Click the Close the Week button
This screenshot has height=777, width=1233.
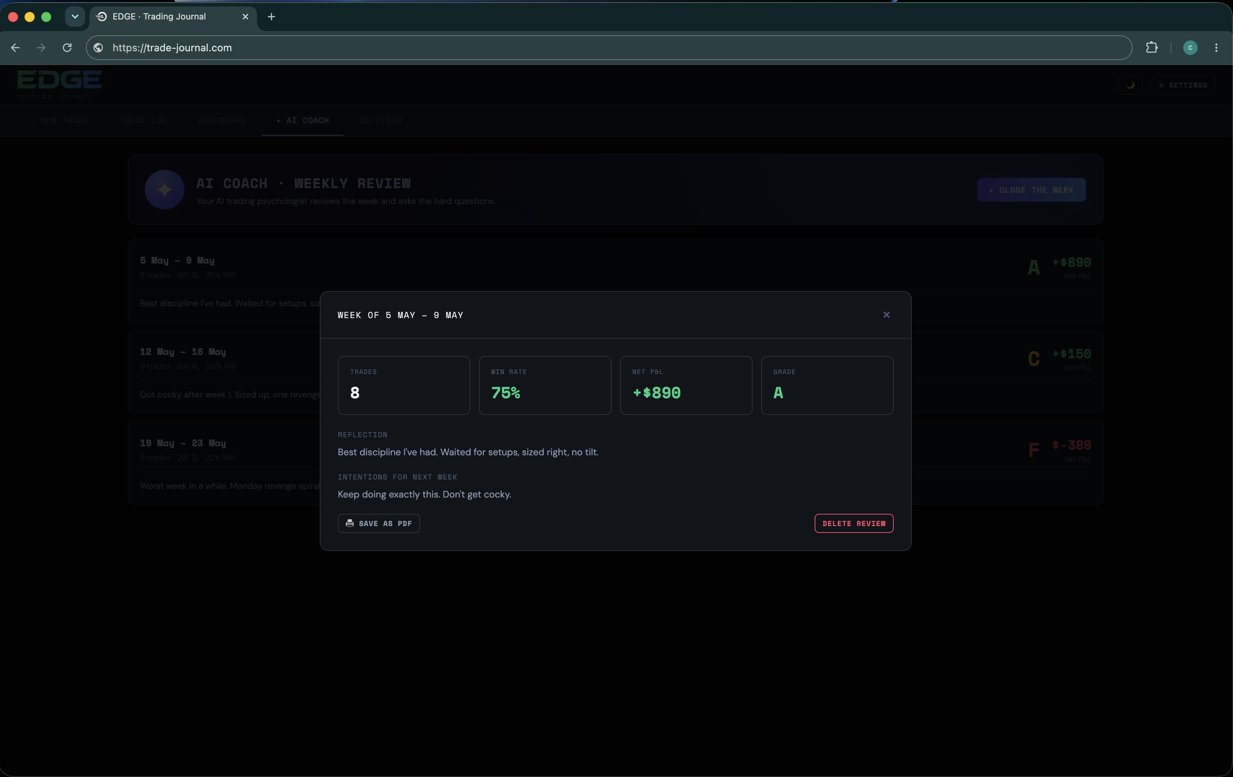point(1031,190)
